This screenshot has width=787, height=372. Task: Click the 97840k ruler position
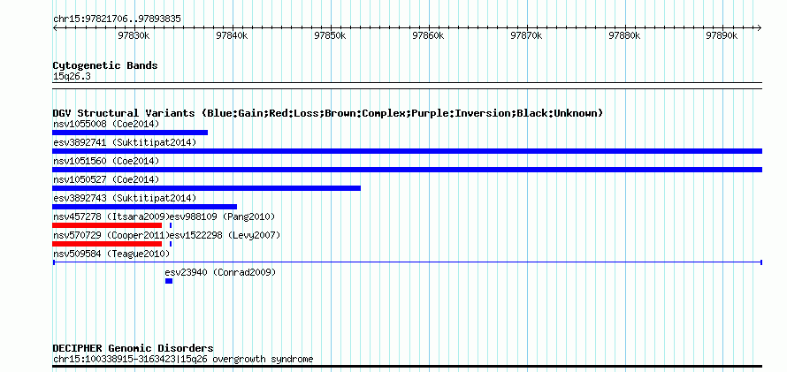(x=232, y=35)
